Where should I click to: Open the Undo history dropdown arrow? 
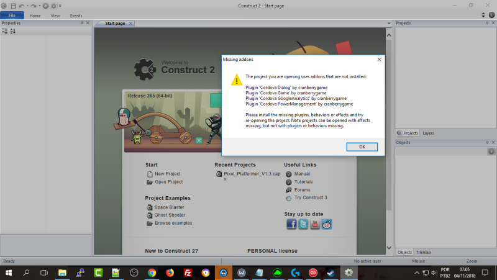[27, 6]
